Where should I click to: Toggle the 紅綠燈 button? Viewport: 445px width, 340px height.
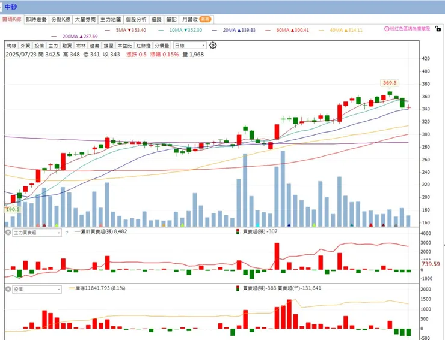[x=143, y=46]
